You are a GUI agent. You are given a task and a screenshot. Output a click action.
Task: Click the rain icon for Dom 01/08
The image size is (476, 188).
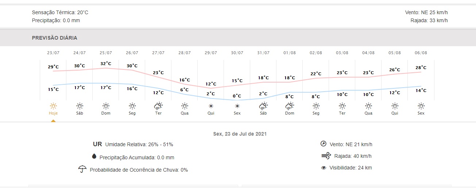pyautogui.click(x=290, y=106)
